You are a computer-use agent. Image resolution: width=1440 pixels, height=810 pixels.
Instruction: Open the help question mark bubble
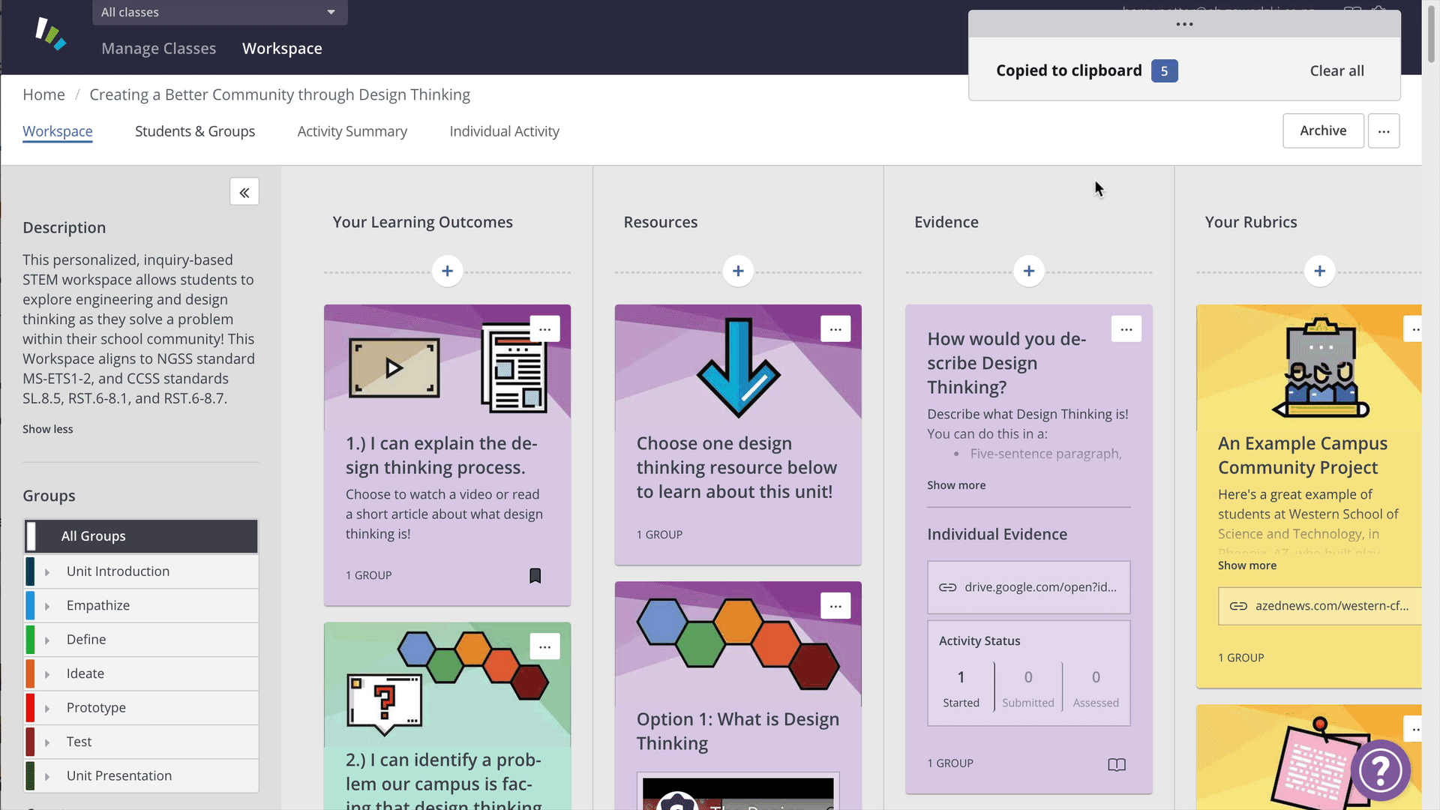pos(1381,770)
